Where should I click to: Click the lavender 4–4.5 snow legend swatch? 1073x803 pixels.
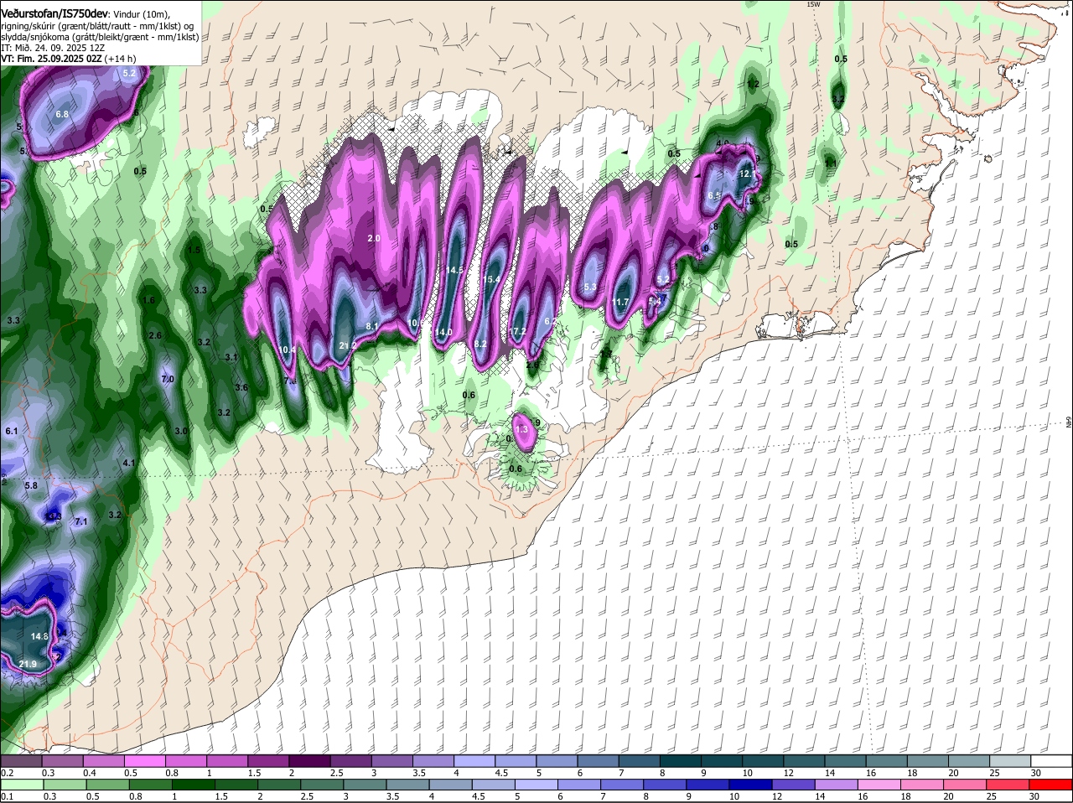click(475, 760)
